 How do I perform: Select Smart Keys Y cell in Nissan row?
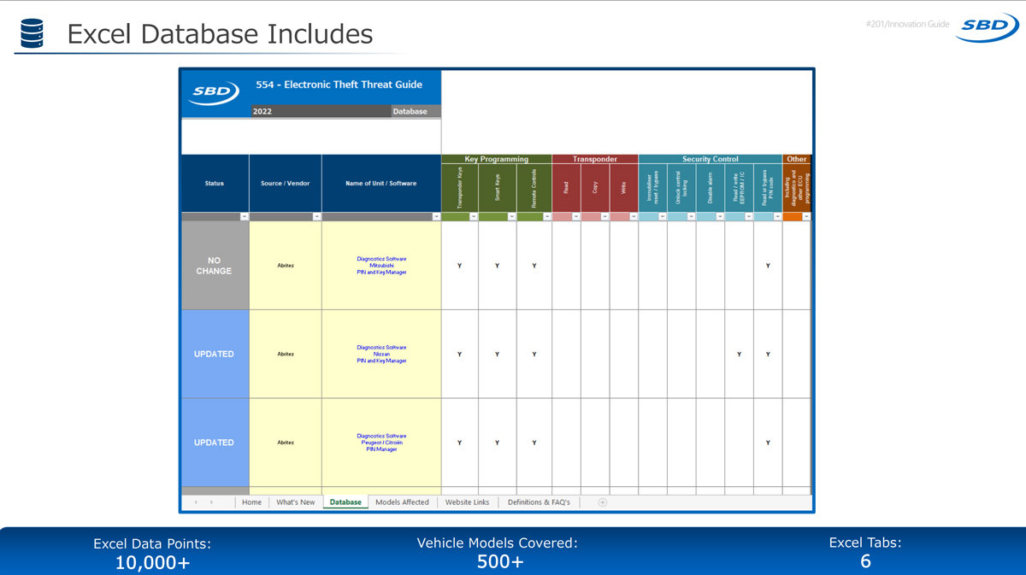498,354
